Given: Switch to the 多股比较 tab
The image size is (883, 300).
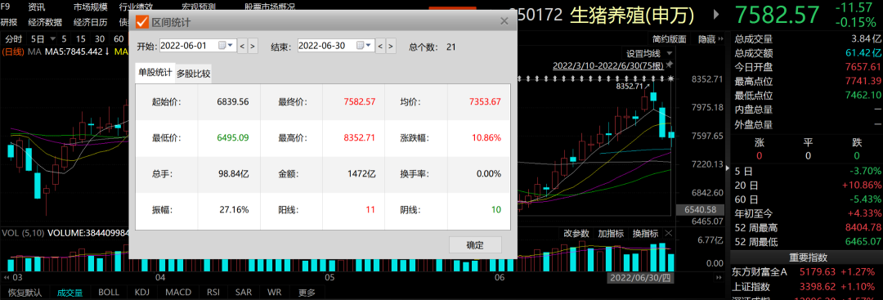Looking at the screenshot, I should point(194,74).
